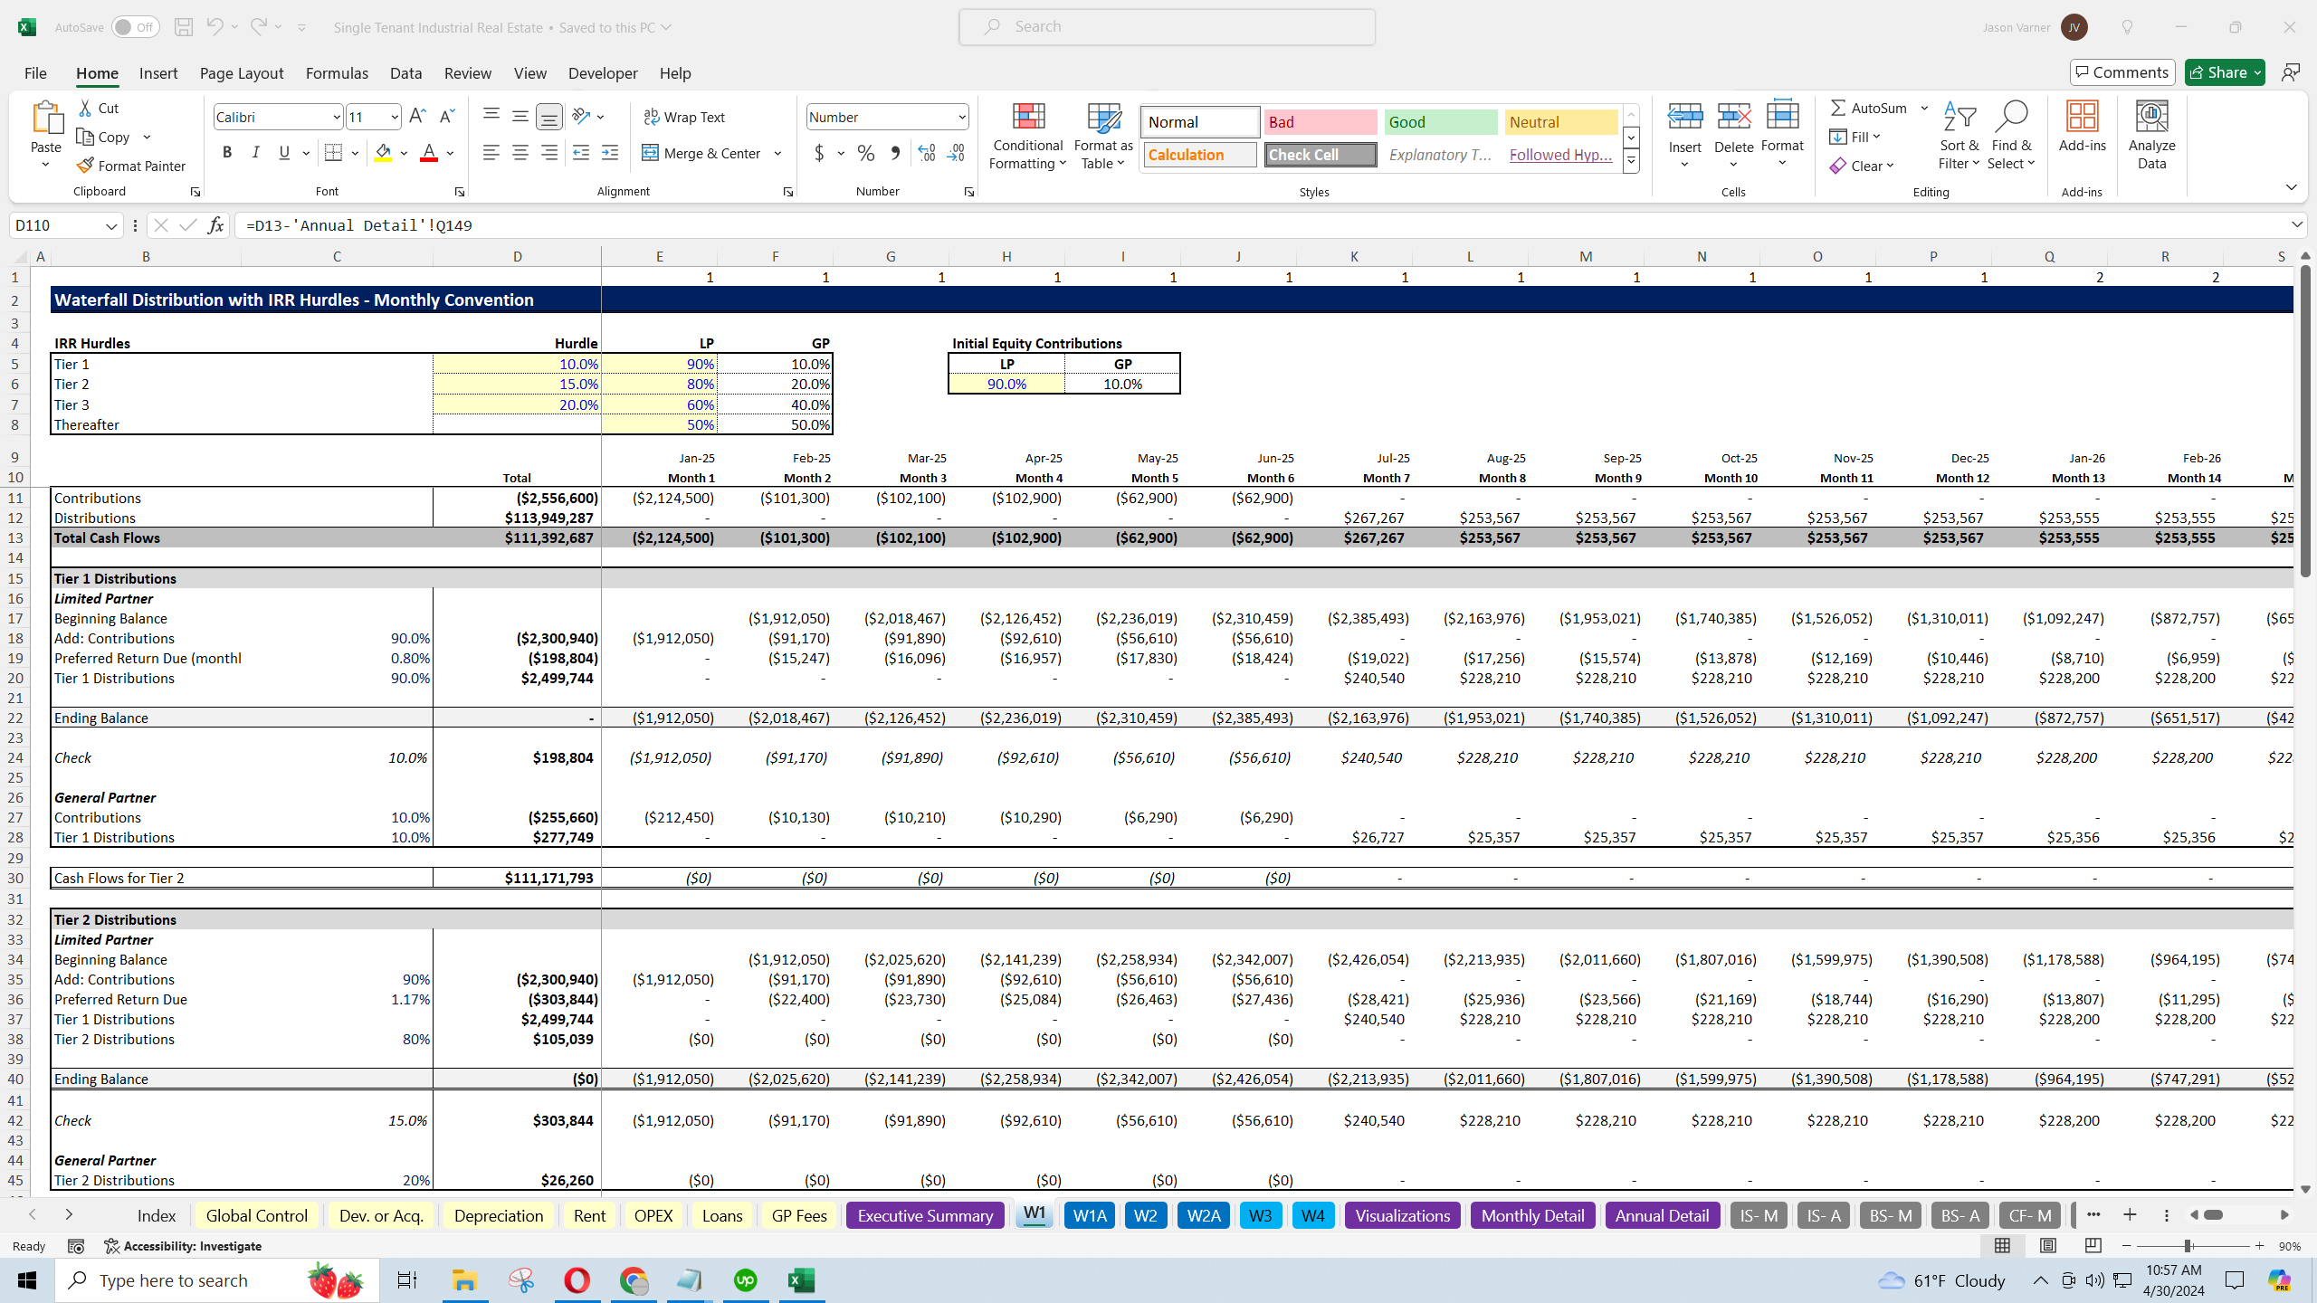Toggle Wrap Text on cell

684,117
